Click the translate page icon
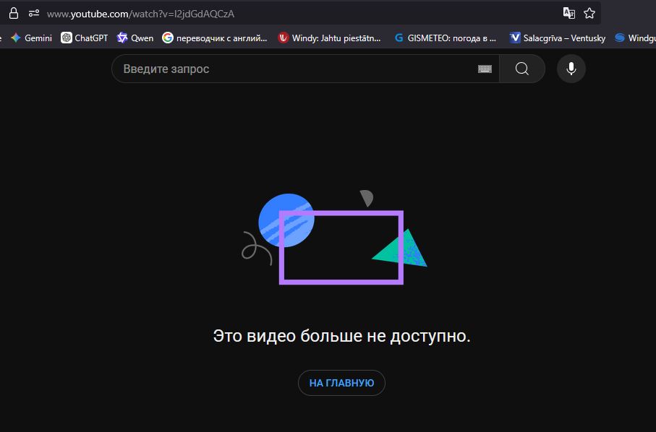This screenshot has height=432, width=656. point(568,14)
